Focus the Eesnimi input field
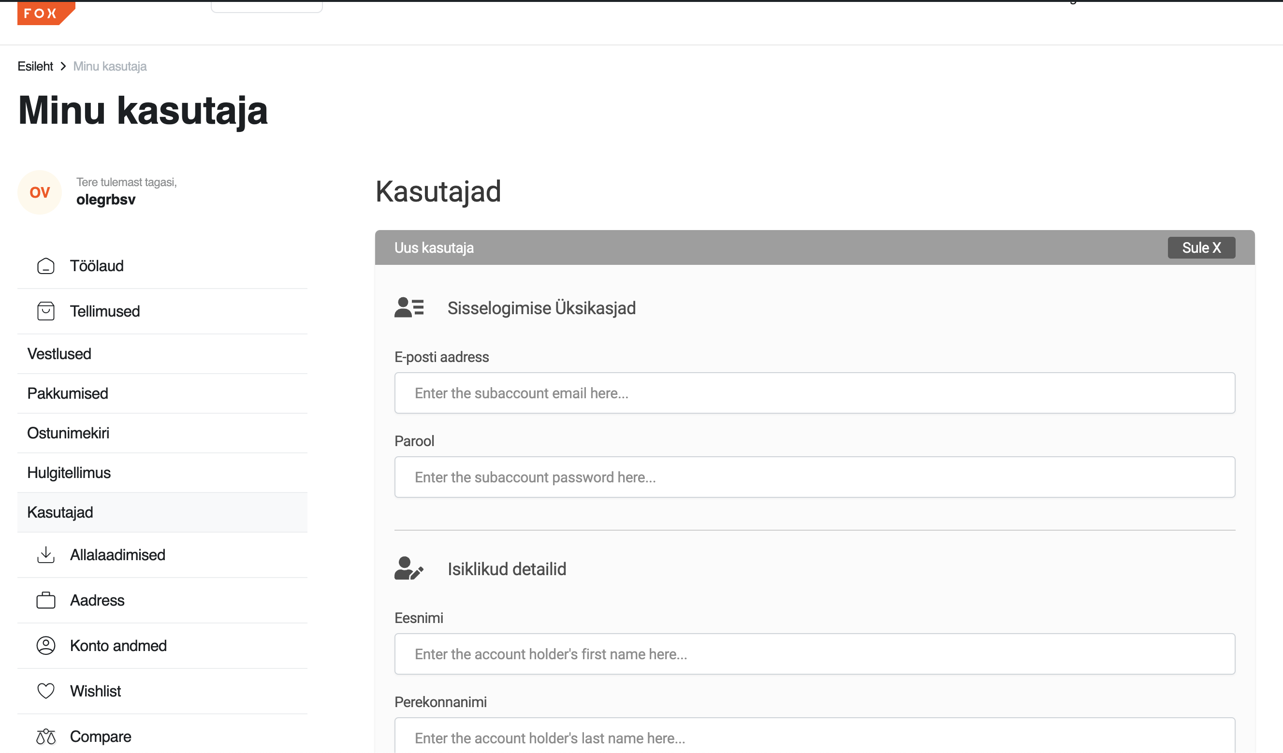This screenshot has width=1283, height=753. point(815,654)
